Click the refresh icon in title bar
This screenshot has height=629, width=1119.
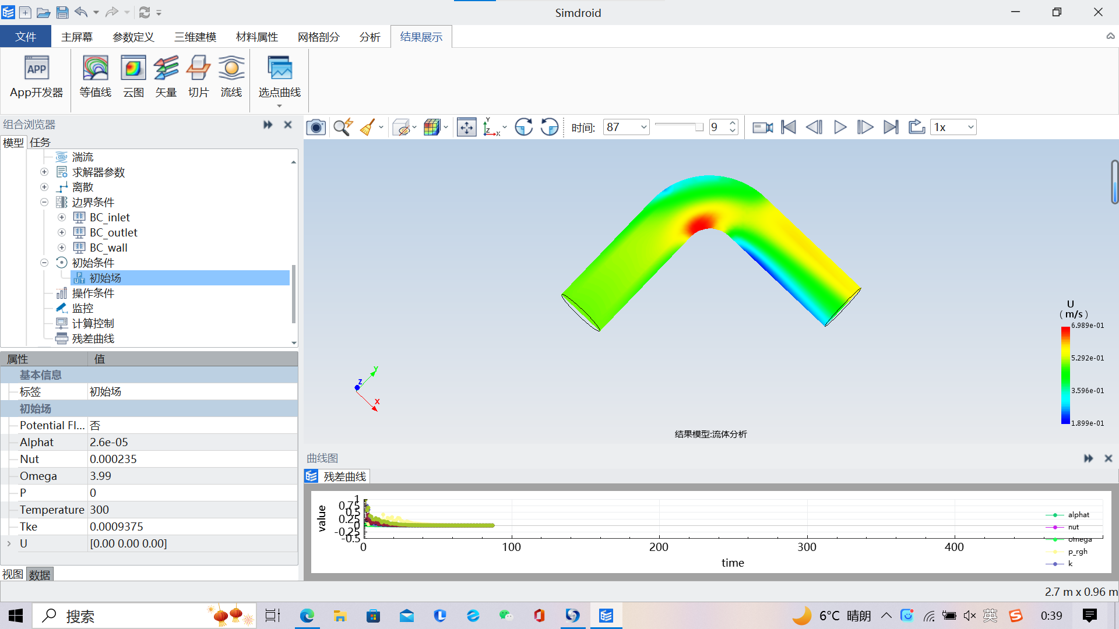145,12
